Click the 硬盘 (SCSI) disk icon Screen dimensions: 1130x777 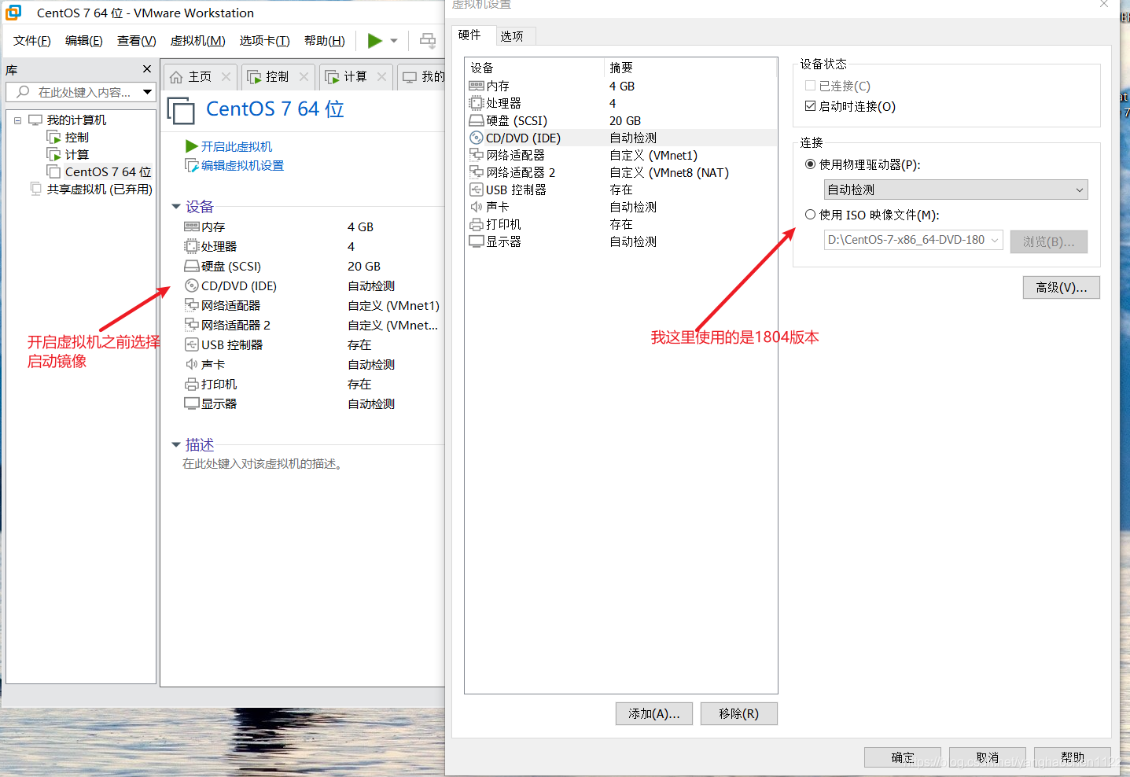(x=477, y=120)
